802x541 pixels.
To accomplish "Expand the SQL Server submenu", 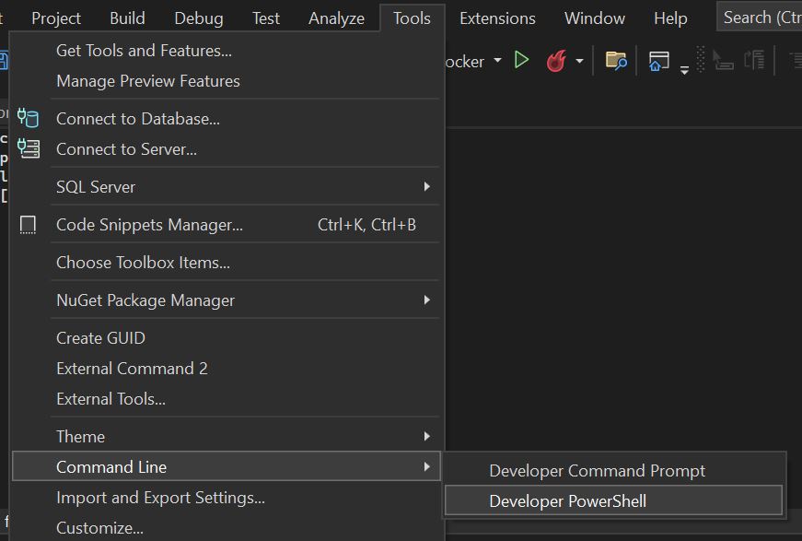I will (426, 187).
